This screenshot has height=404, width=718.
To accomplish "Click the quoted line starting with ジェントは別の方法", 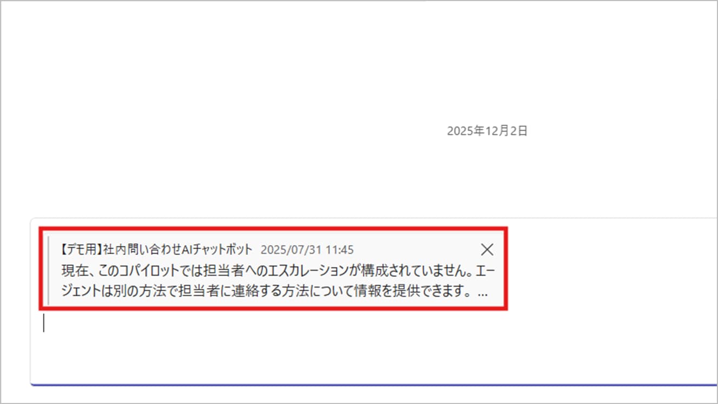I will 275,292.
